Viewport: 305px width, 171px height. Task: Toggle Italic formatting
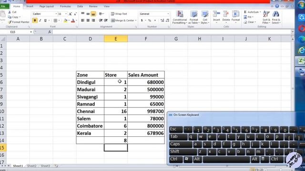pyautogui.click(x=40, y=20)
